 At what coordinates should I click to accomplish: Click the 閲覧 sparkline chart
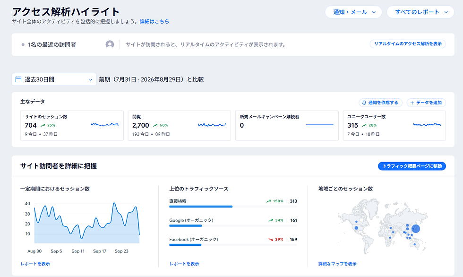[212, 125]
